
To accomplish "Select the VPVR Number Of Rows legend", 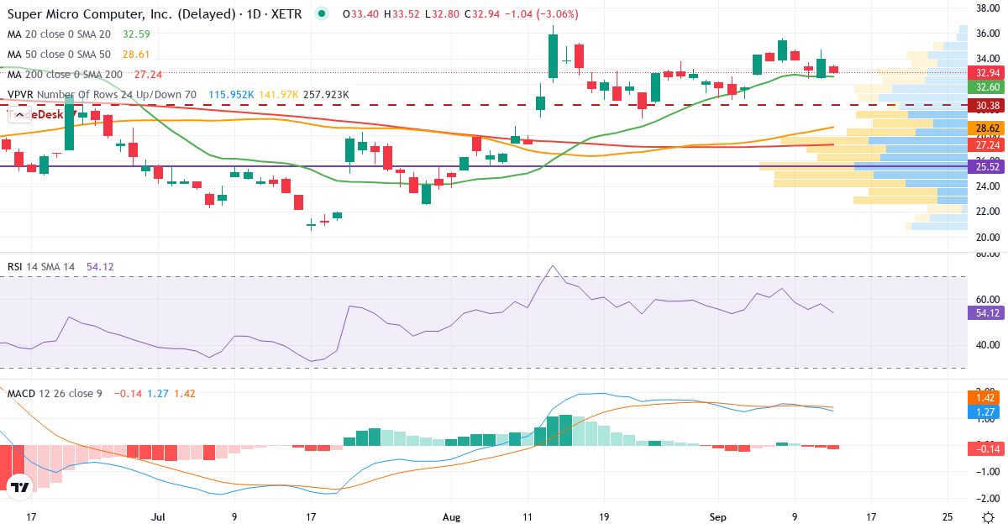I will [102, 94].
